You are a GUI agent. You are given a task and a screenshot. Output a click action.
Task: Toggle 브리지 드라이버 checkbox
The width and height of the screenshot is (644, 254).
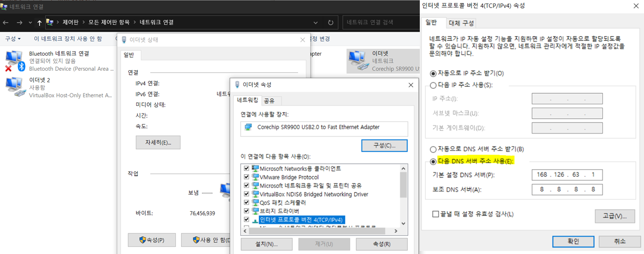246,211
